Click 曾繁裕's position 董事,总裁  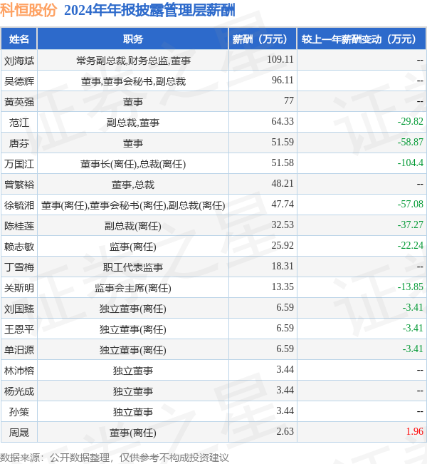[133, 185]
